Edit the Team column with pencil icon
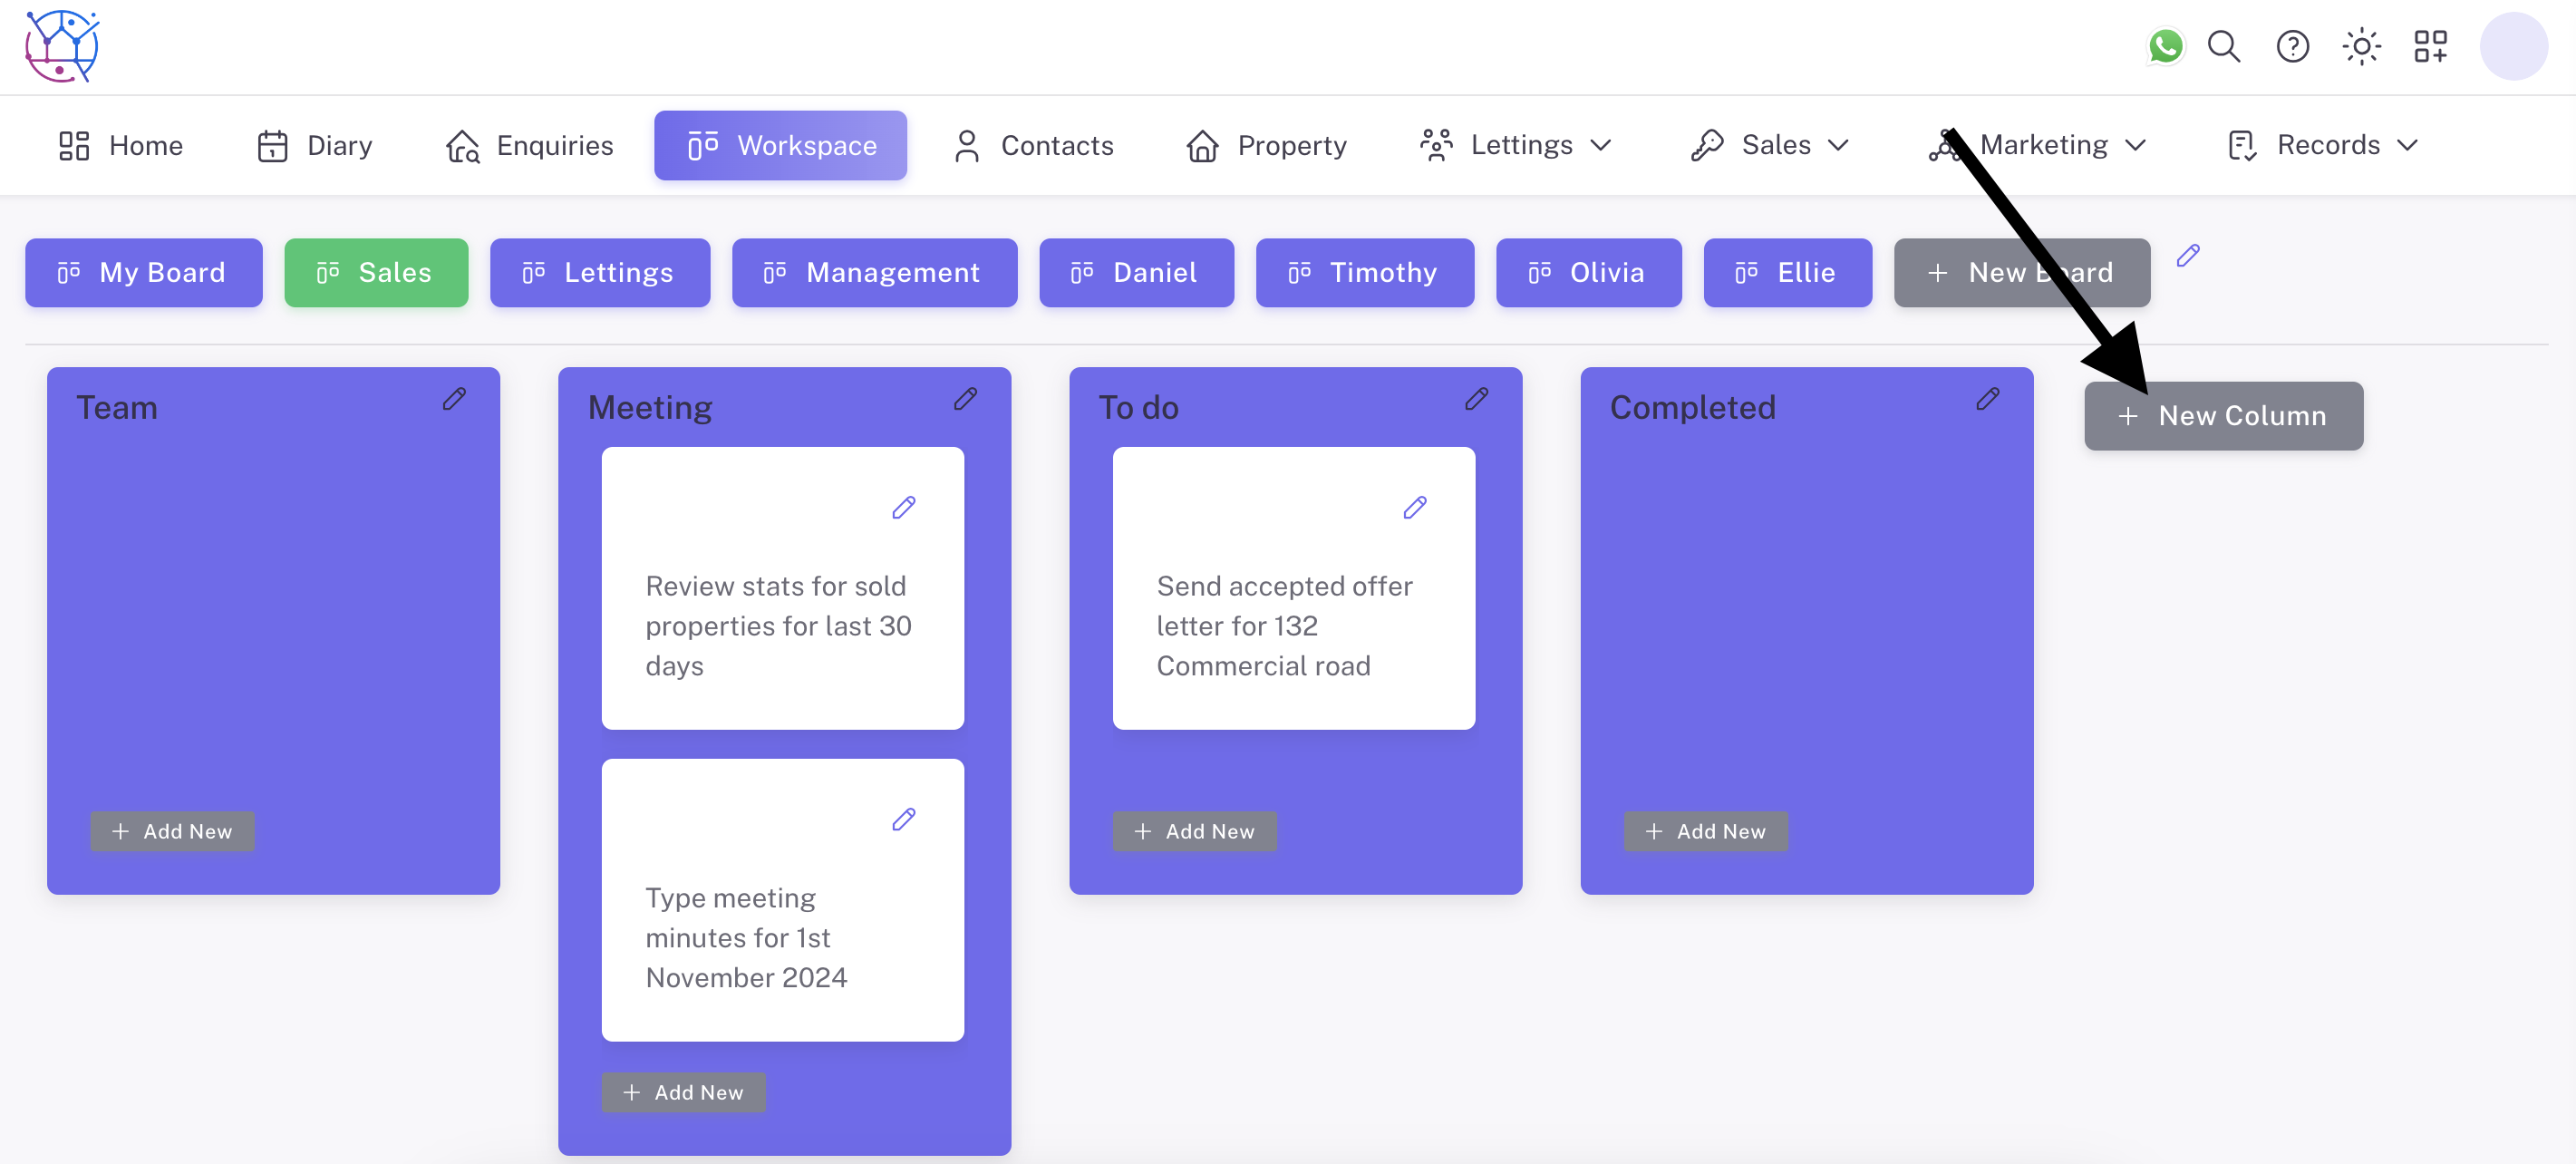 click(454, 399)
